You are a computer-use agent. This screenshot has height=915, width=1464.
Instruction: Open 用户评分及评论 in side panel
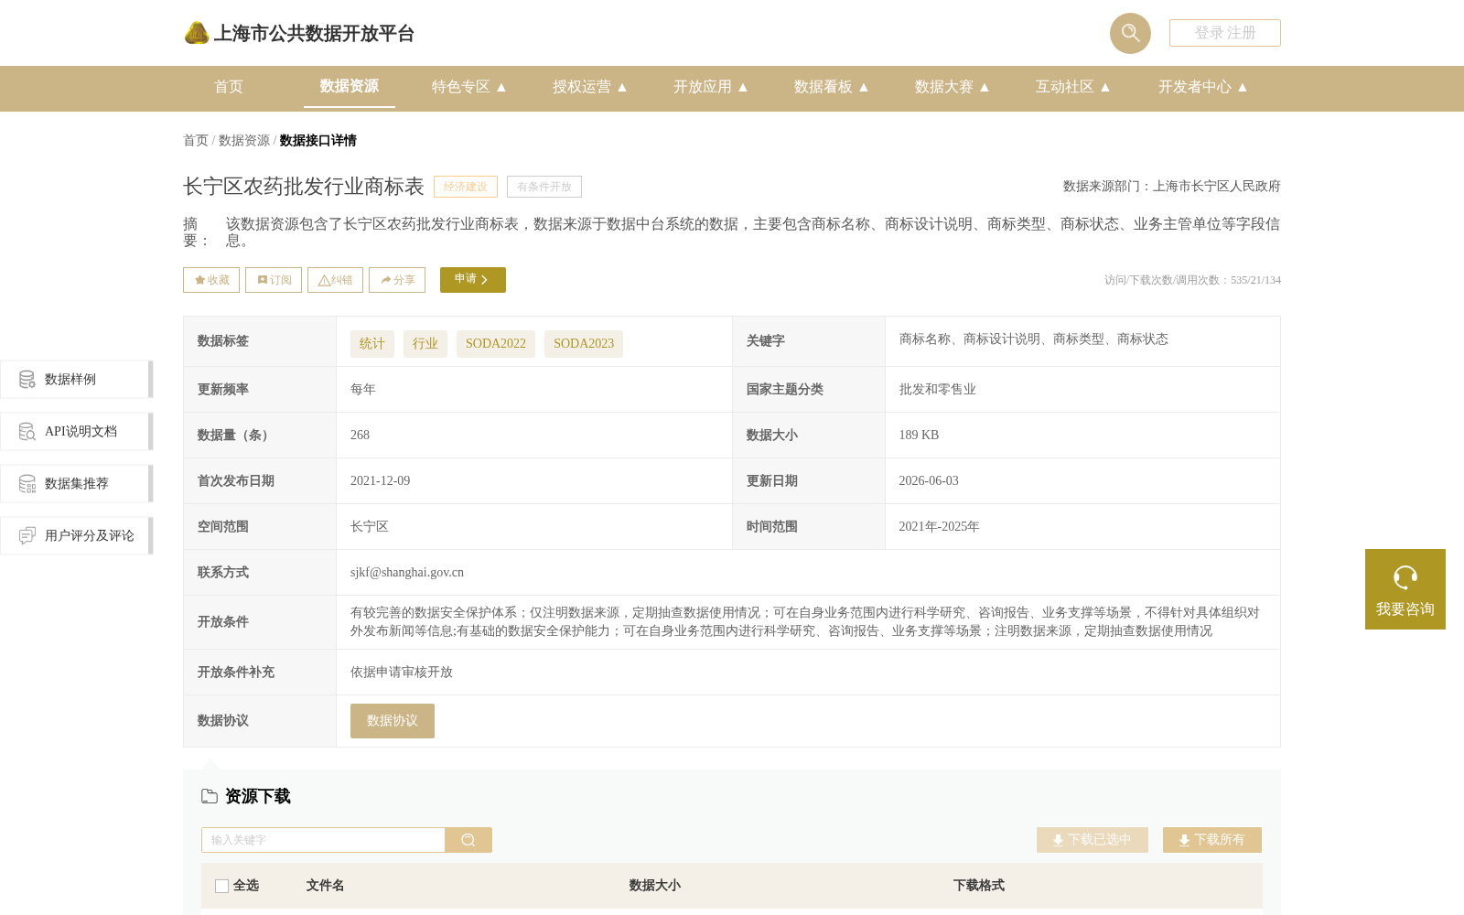pyautogui.click(x=77, y=536)
